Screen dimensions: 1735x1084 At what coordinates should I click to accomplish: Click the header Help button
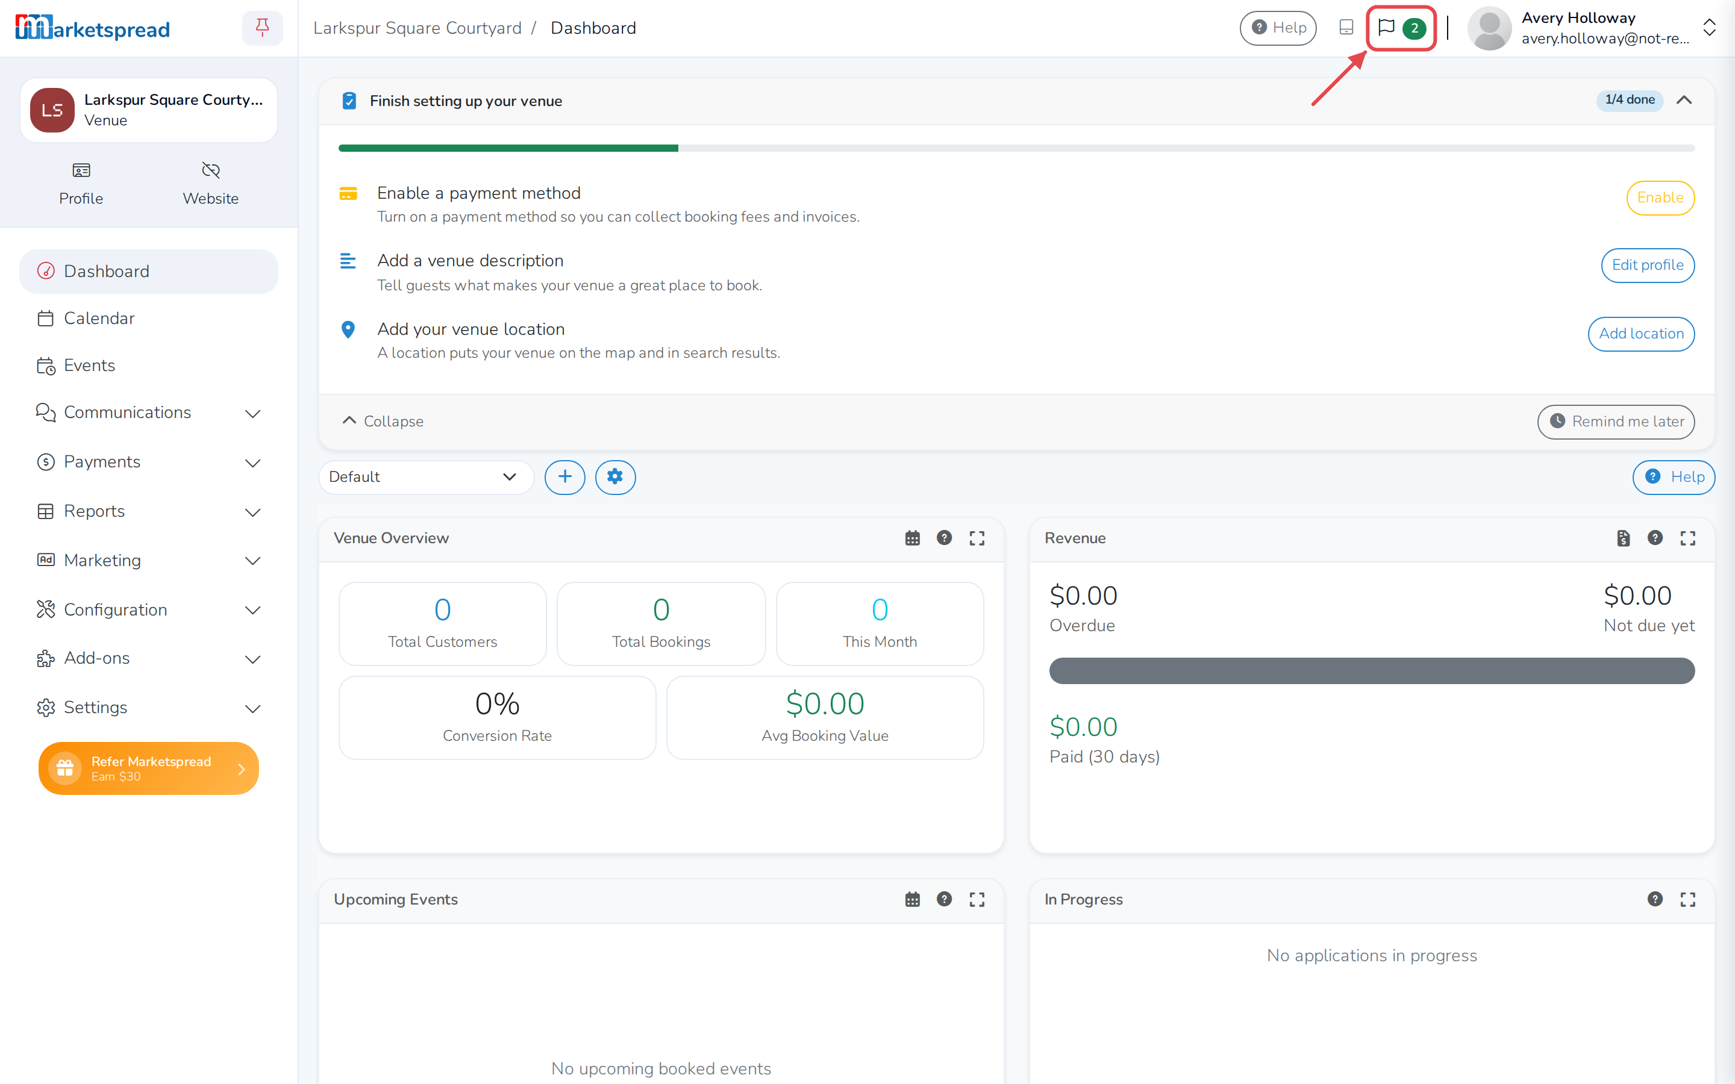1278,28
